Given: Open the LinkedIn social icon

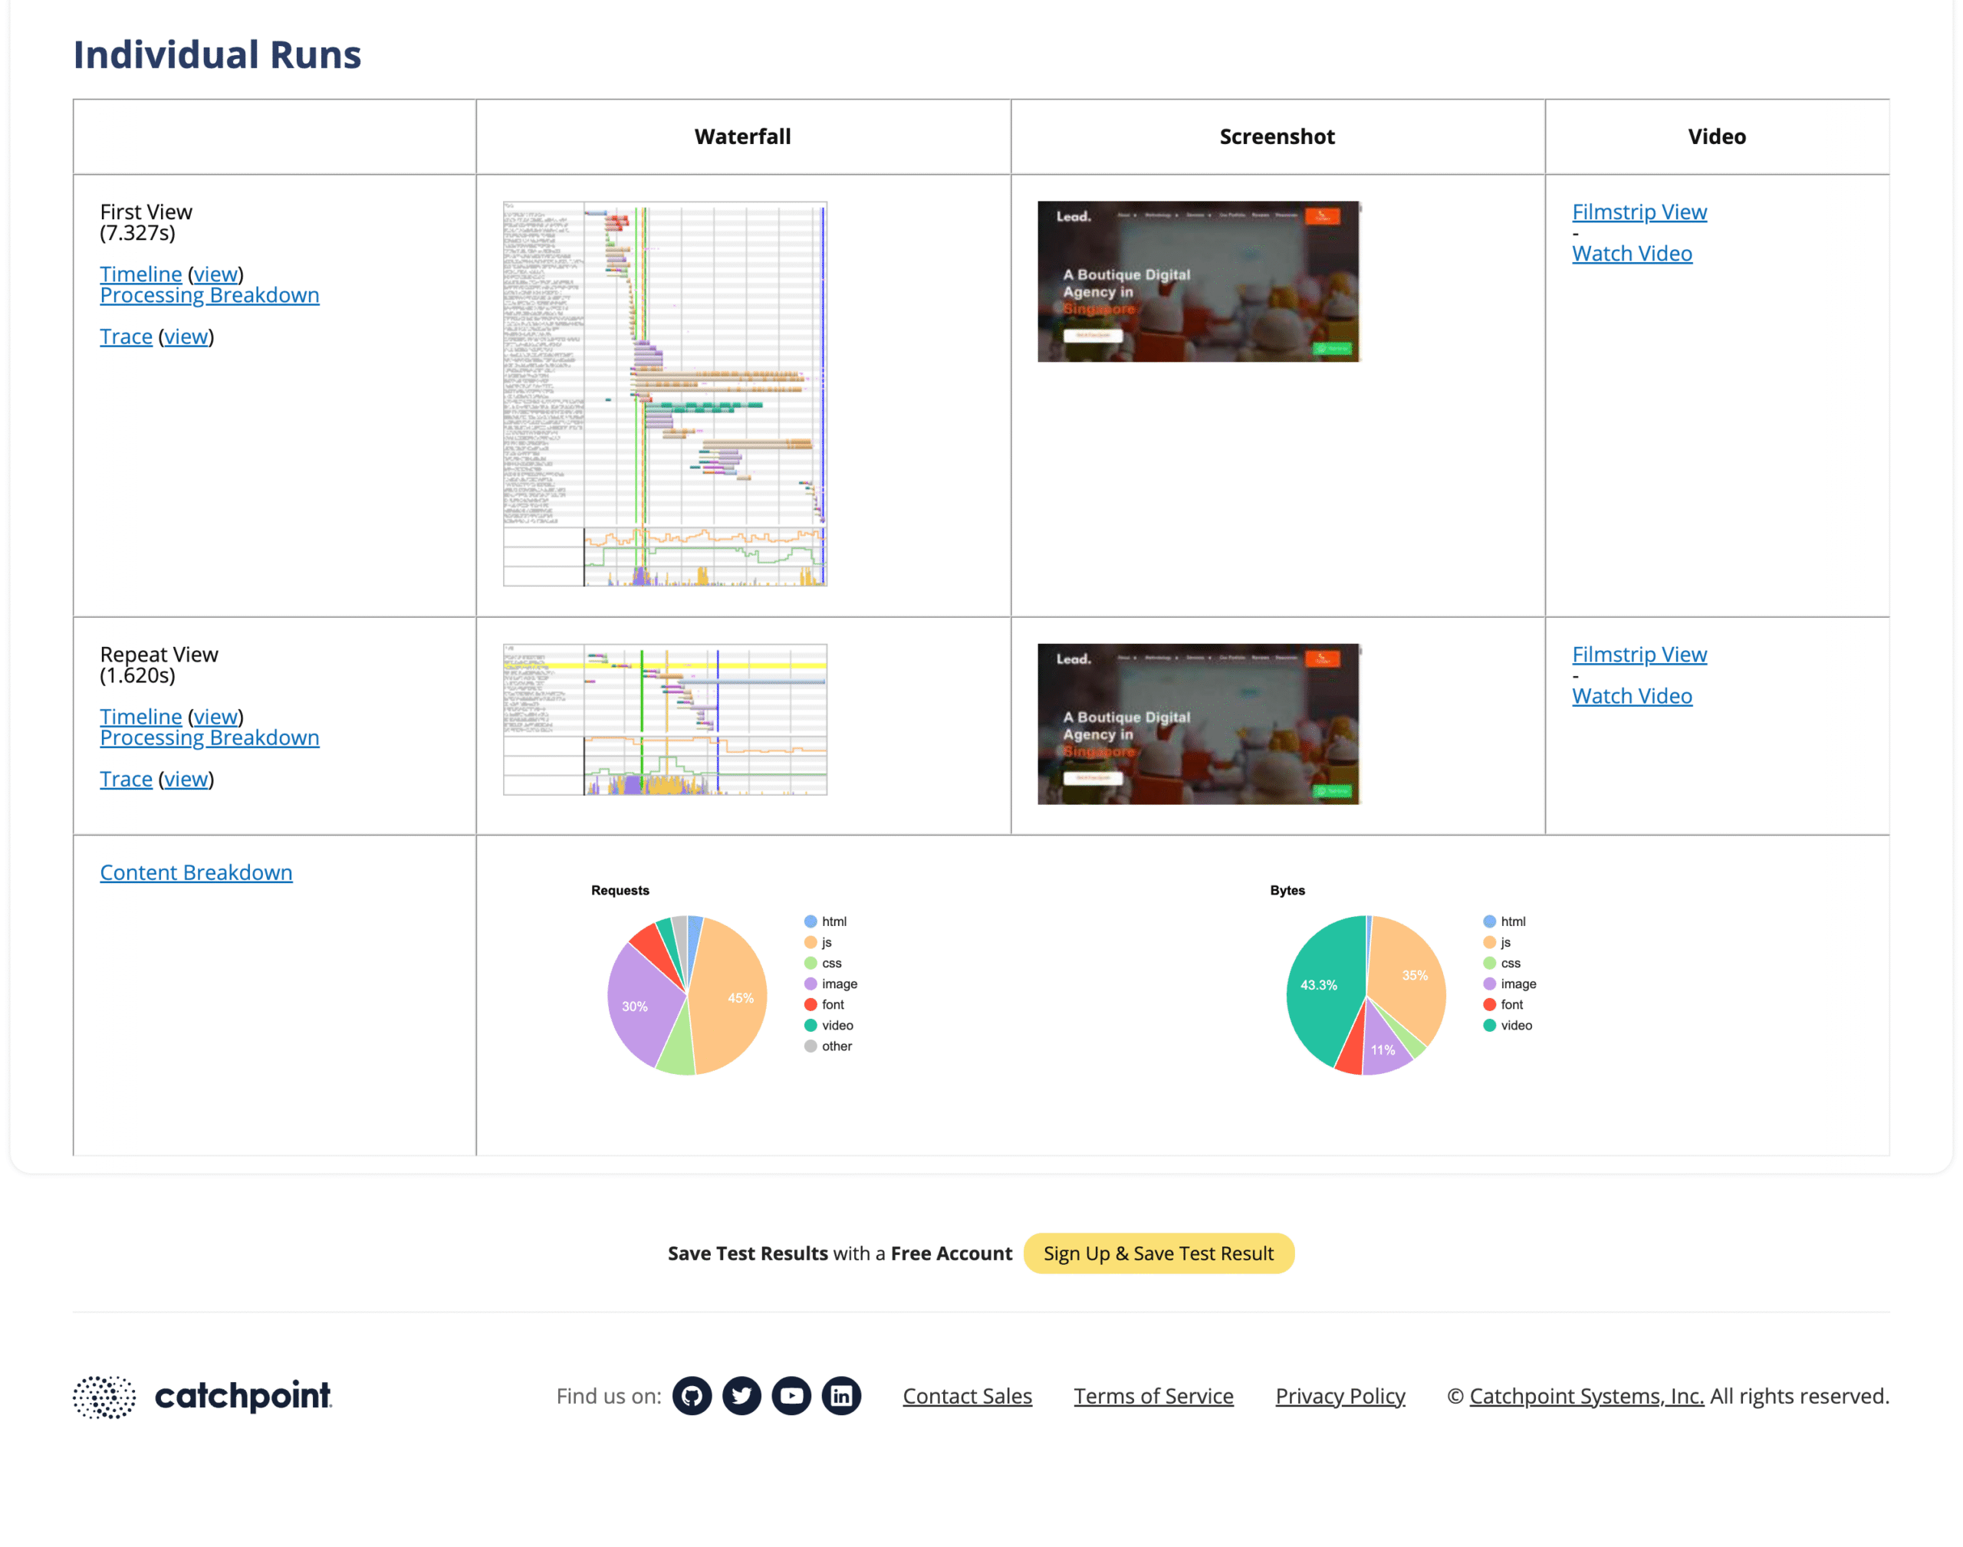Looking at the screenshot, I should 840,1396.
